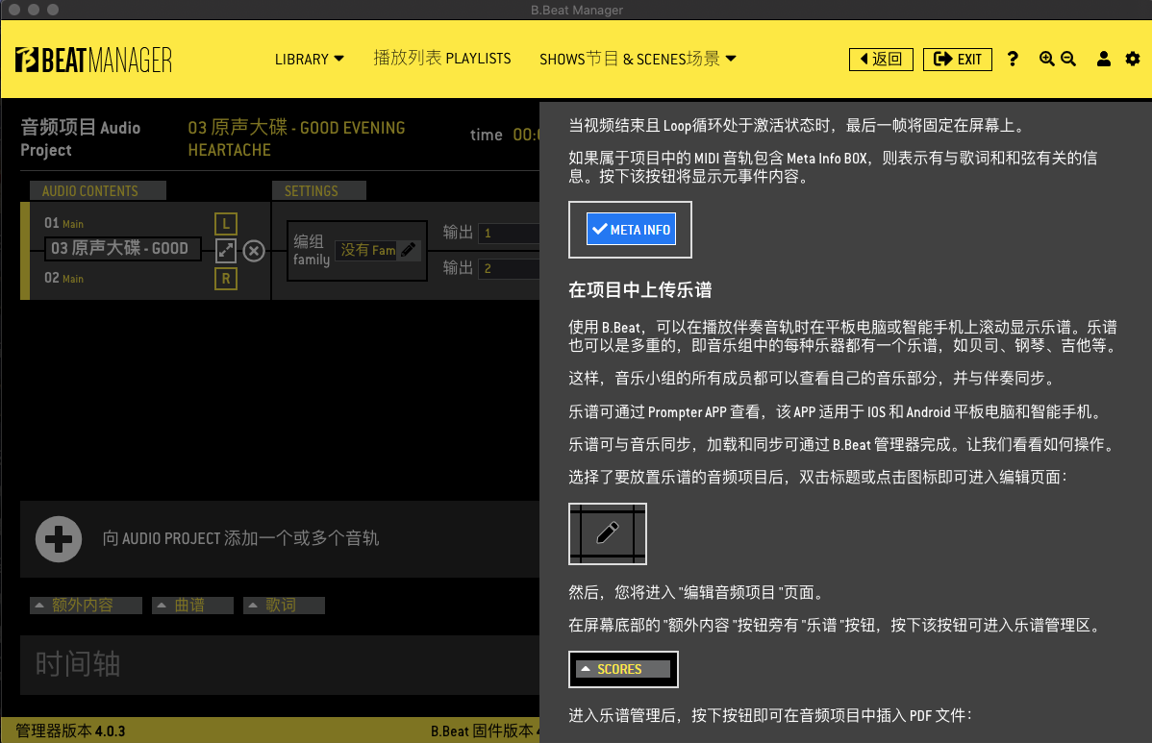Click the B.Beat 固件版本 status text
Viewport: 1152px width, 743px height.
pyautogui.click(x=485, y=731)
